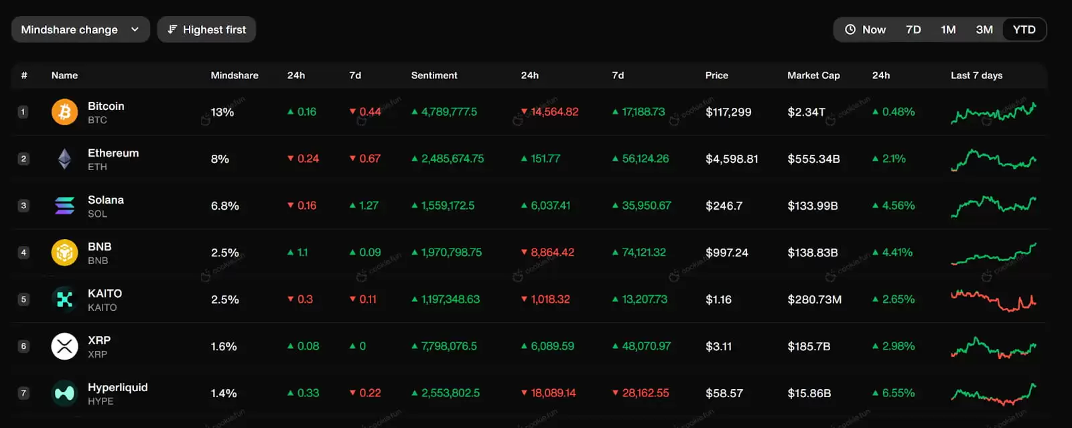1072x428 pixels.
Task: Open Bitcoin's last 7 days sparkline chart
Action: [993, 113]
